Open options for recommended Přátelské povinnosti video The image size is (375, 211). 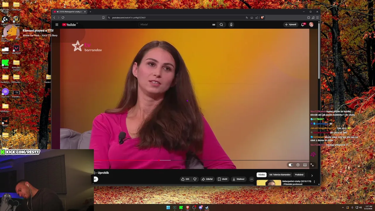(314, 182)
